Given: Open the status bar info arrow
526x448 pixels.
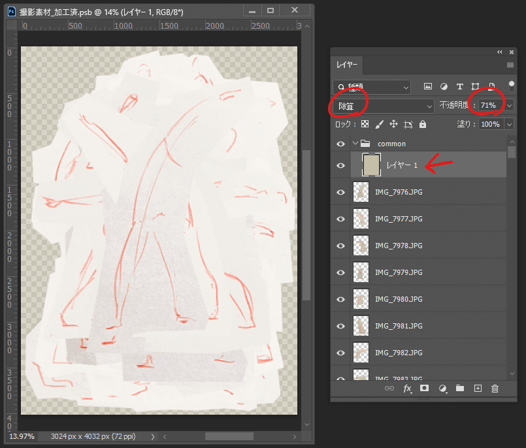Looking at the screenshot, I should click(x=153, y=437).
